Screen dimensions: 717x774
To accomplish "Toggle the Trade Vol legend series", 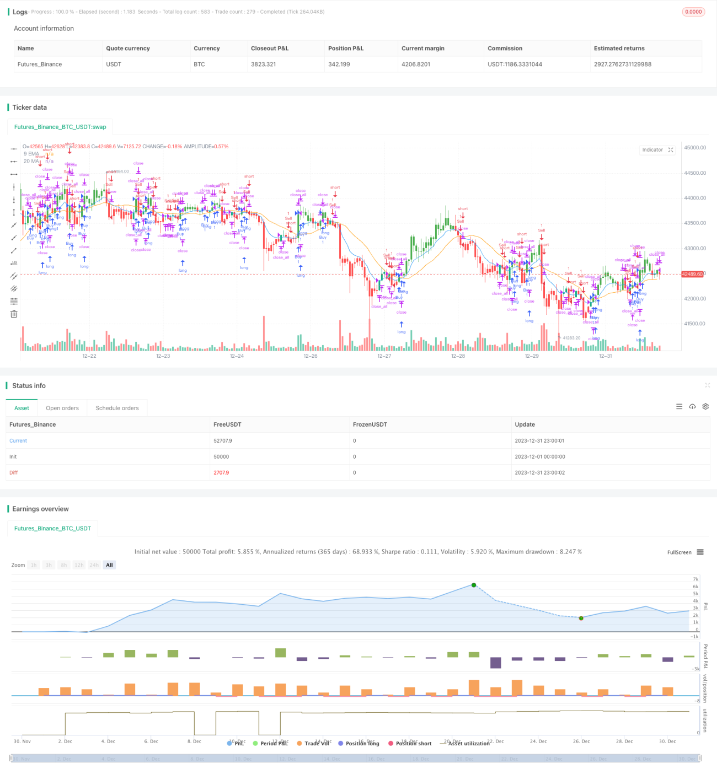I will click(313, 743).
